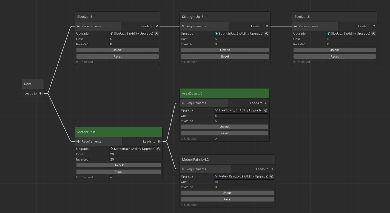
Task: Click the Root node's Leads to output port
Action: (40, 93)
